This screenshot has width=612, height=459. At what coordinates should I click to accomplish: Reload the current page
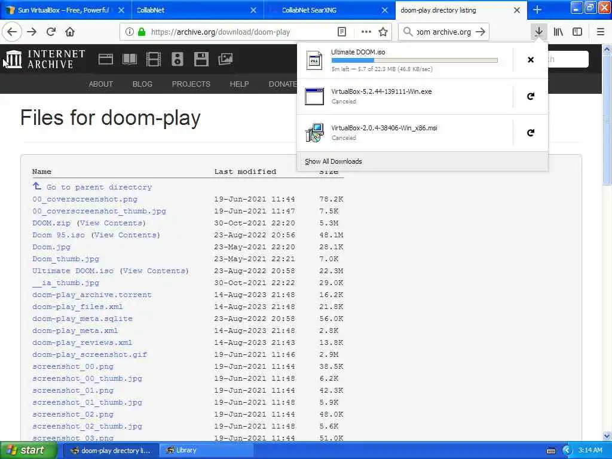coord(51,32)
